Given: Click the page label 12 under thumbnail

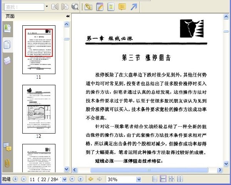Looking at the screenshot, I should pyautogui.click(x=38, y=136).
